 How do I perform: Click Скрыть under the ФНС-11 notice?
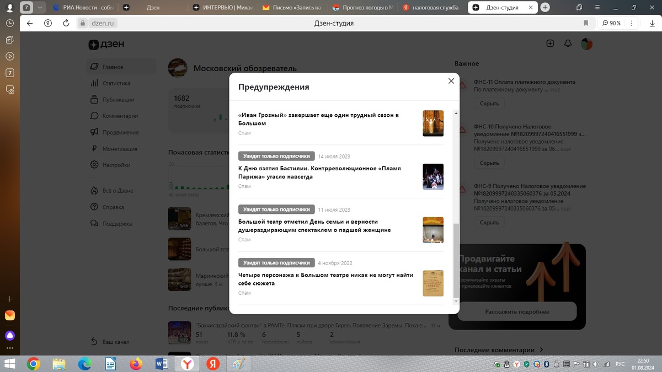tap(489, 104)
